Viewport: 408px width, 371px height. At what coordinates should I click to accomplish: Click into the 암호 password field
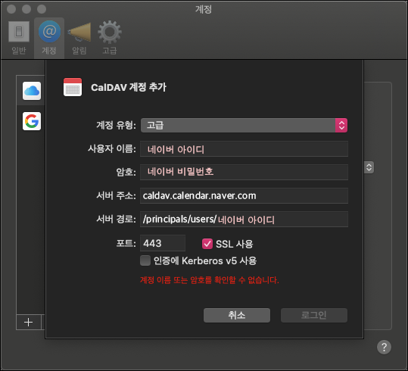point(244,172)
